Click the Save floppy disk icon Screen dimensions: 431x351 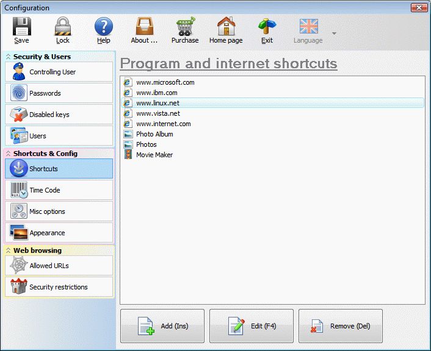pos(22,26)
